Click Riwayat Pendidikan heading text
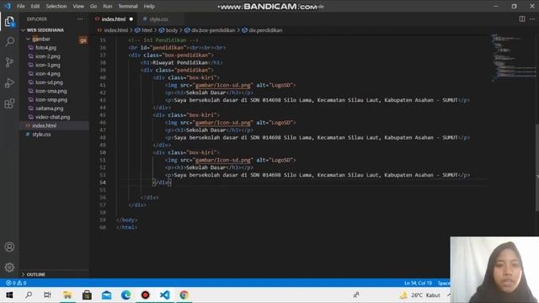Image resolution: width=539 pixels, height=303 pixels. tap(180, 62)
